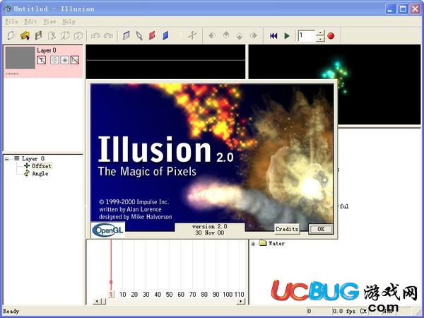Screen dimensions: 424x318
Task: Click the '0.0 fps' status bar readout
Action: coord(343,311)
